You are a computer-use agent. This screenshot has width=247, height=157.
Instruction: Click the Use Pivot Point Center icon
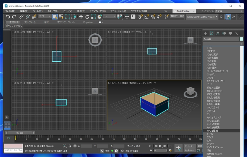[120, 17]
